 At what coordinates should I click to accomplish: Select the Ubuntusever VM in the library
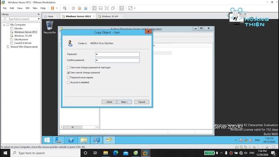point(21,40)
